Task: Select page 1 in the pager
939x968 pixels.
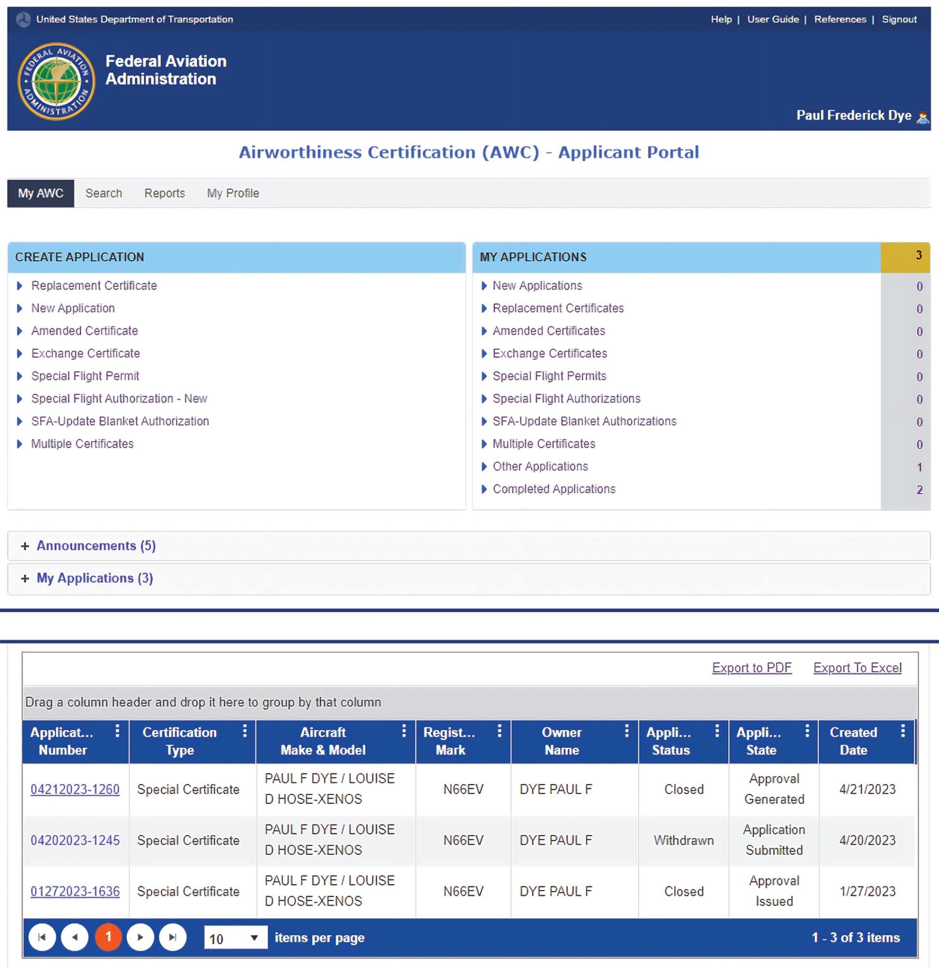Action: (108, 937)
